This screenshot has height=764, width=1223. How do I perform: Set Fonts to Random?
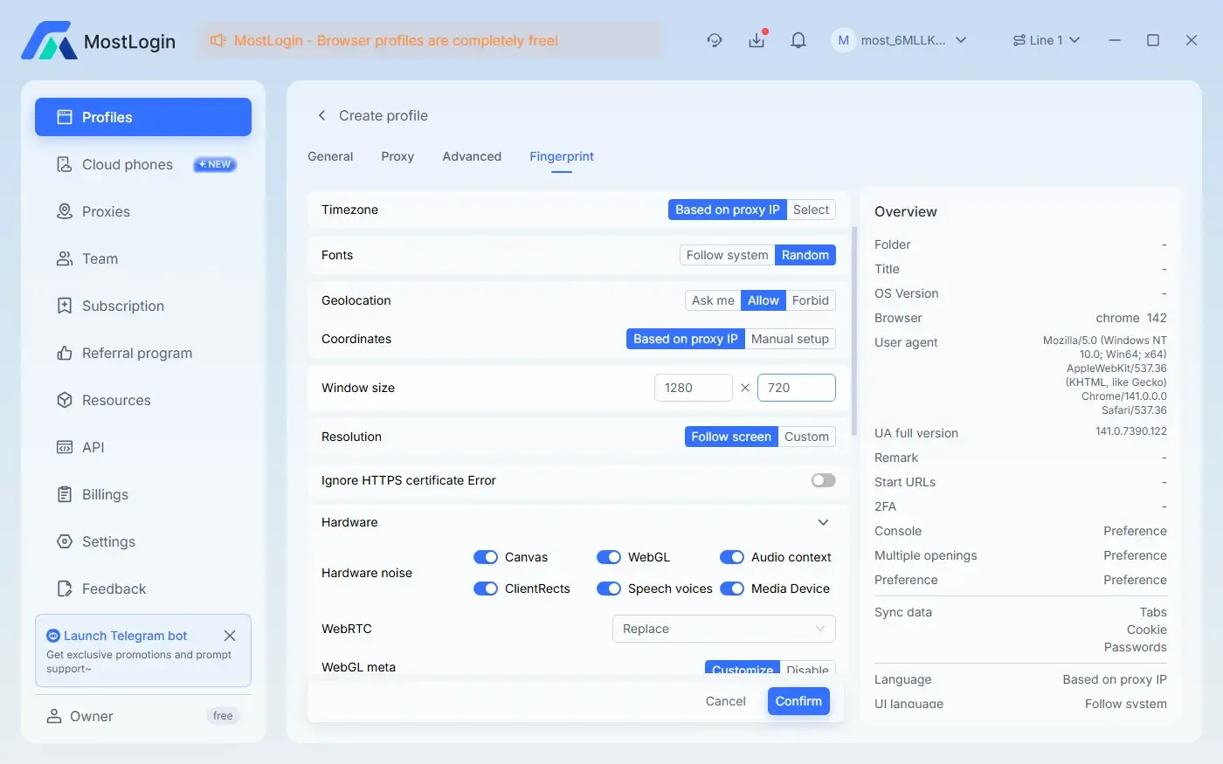click(x=805, y=254)
